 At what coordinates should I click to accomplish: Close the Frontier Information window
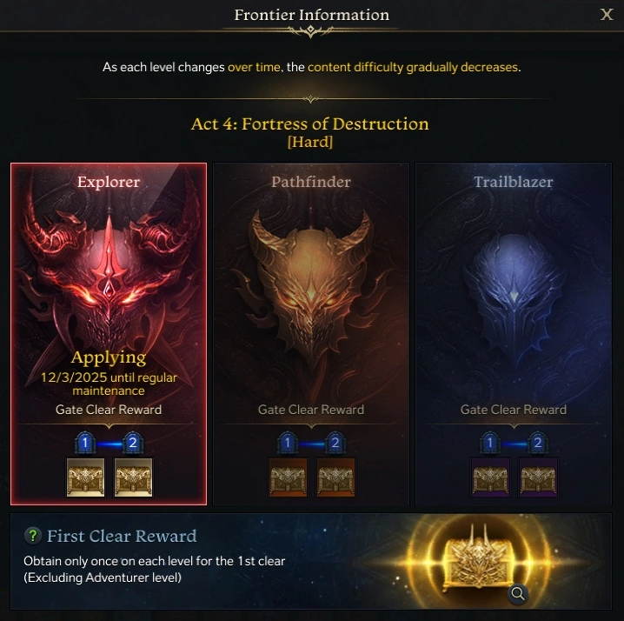click(x=607, y=15)
